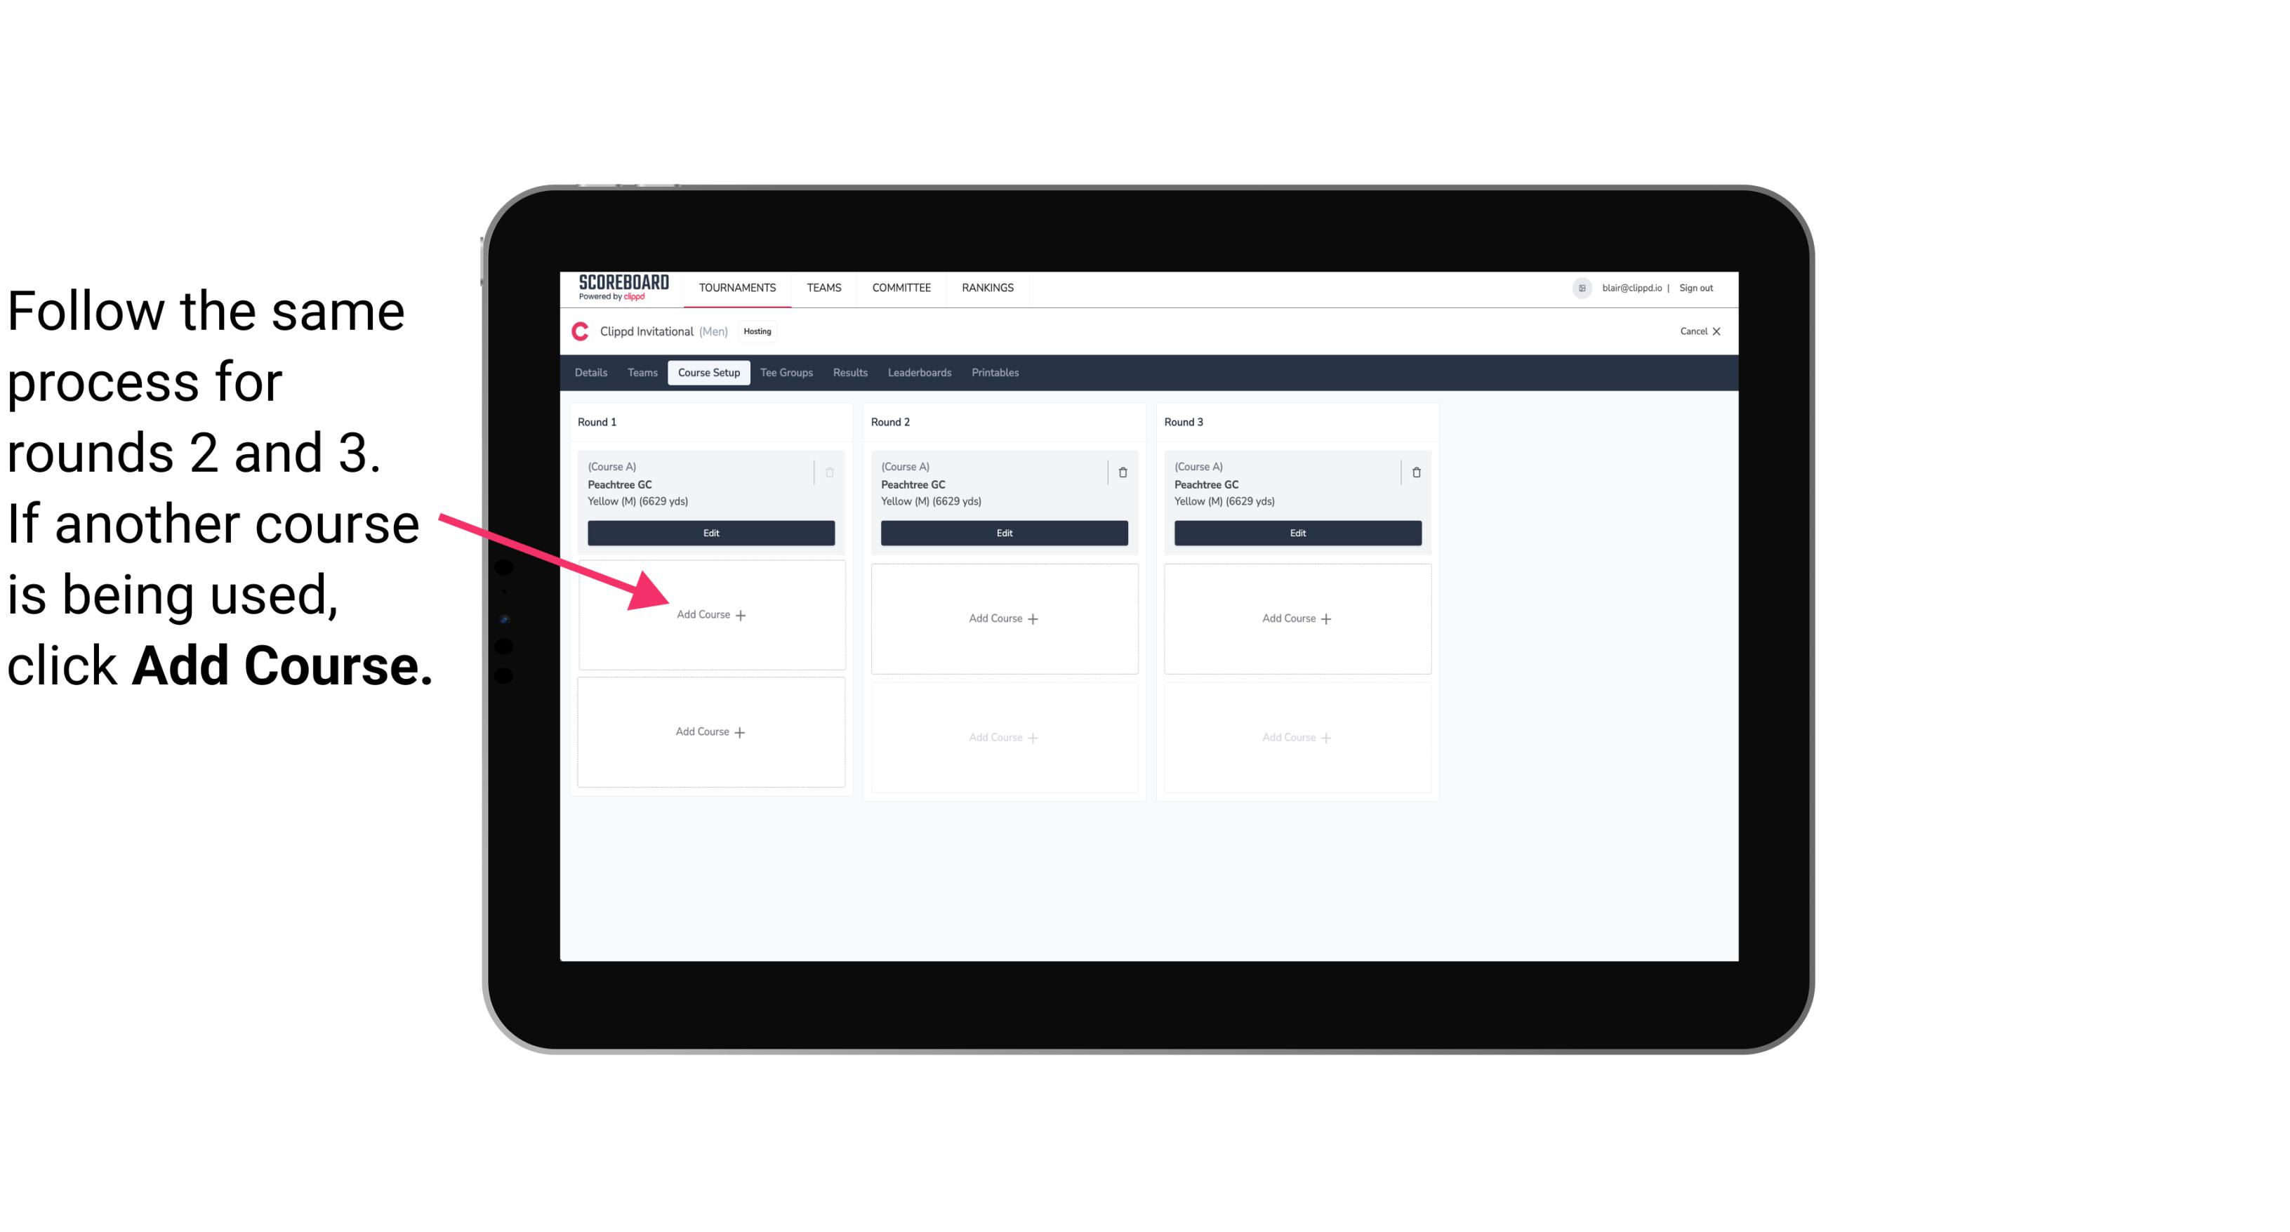Image resolution: width=2290 pixels, height=1232 pixels.
Task: Click the Teams navigation menu item
Action: click(825, 285)
